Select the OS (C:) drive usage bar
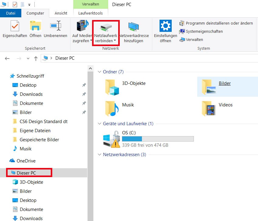 coord(158,139)
